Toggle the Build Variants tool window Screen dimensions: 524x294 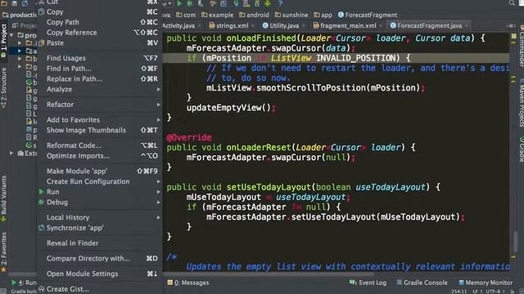(3, 198)
